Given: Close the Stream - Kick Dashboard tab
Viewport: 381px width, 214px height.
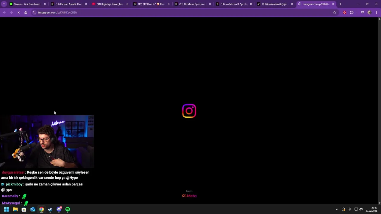Looking at the screenshot, I should pos(45,4).
